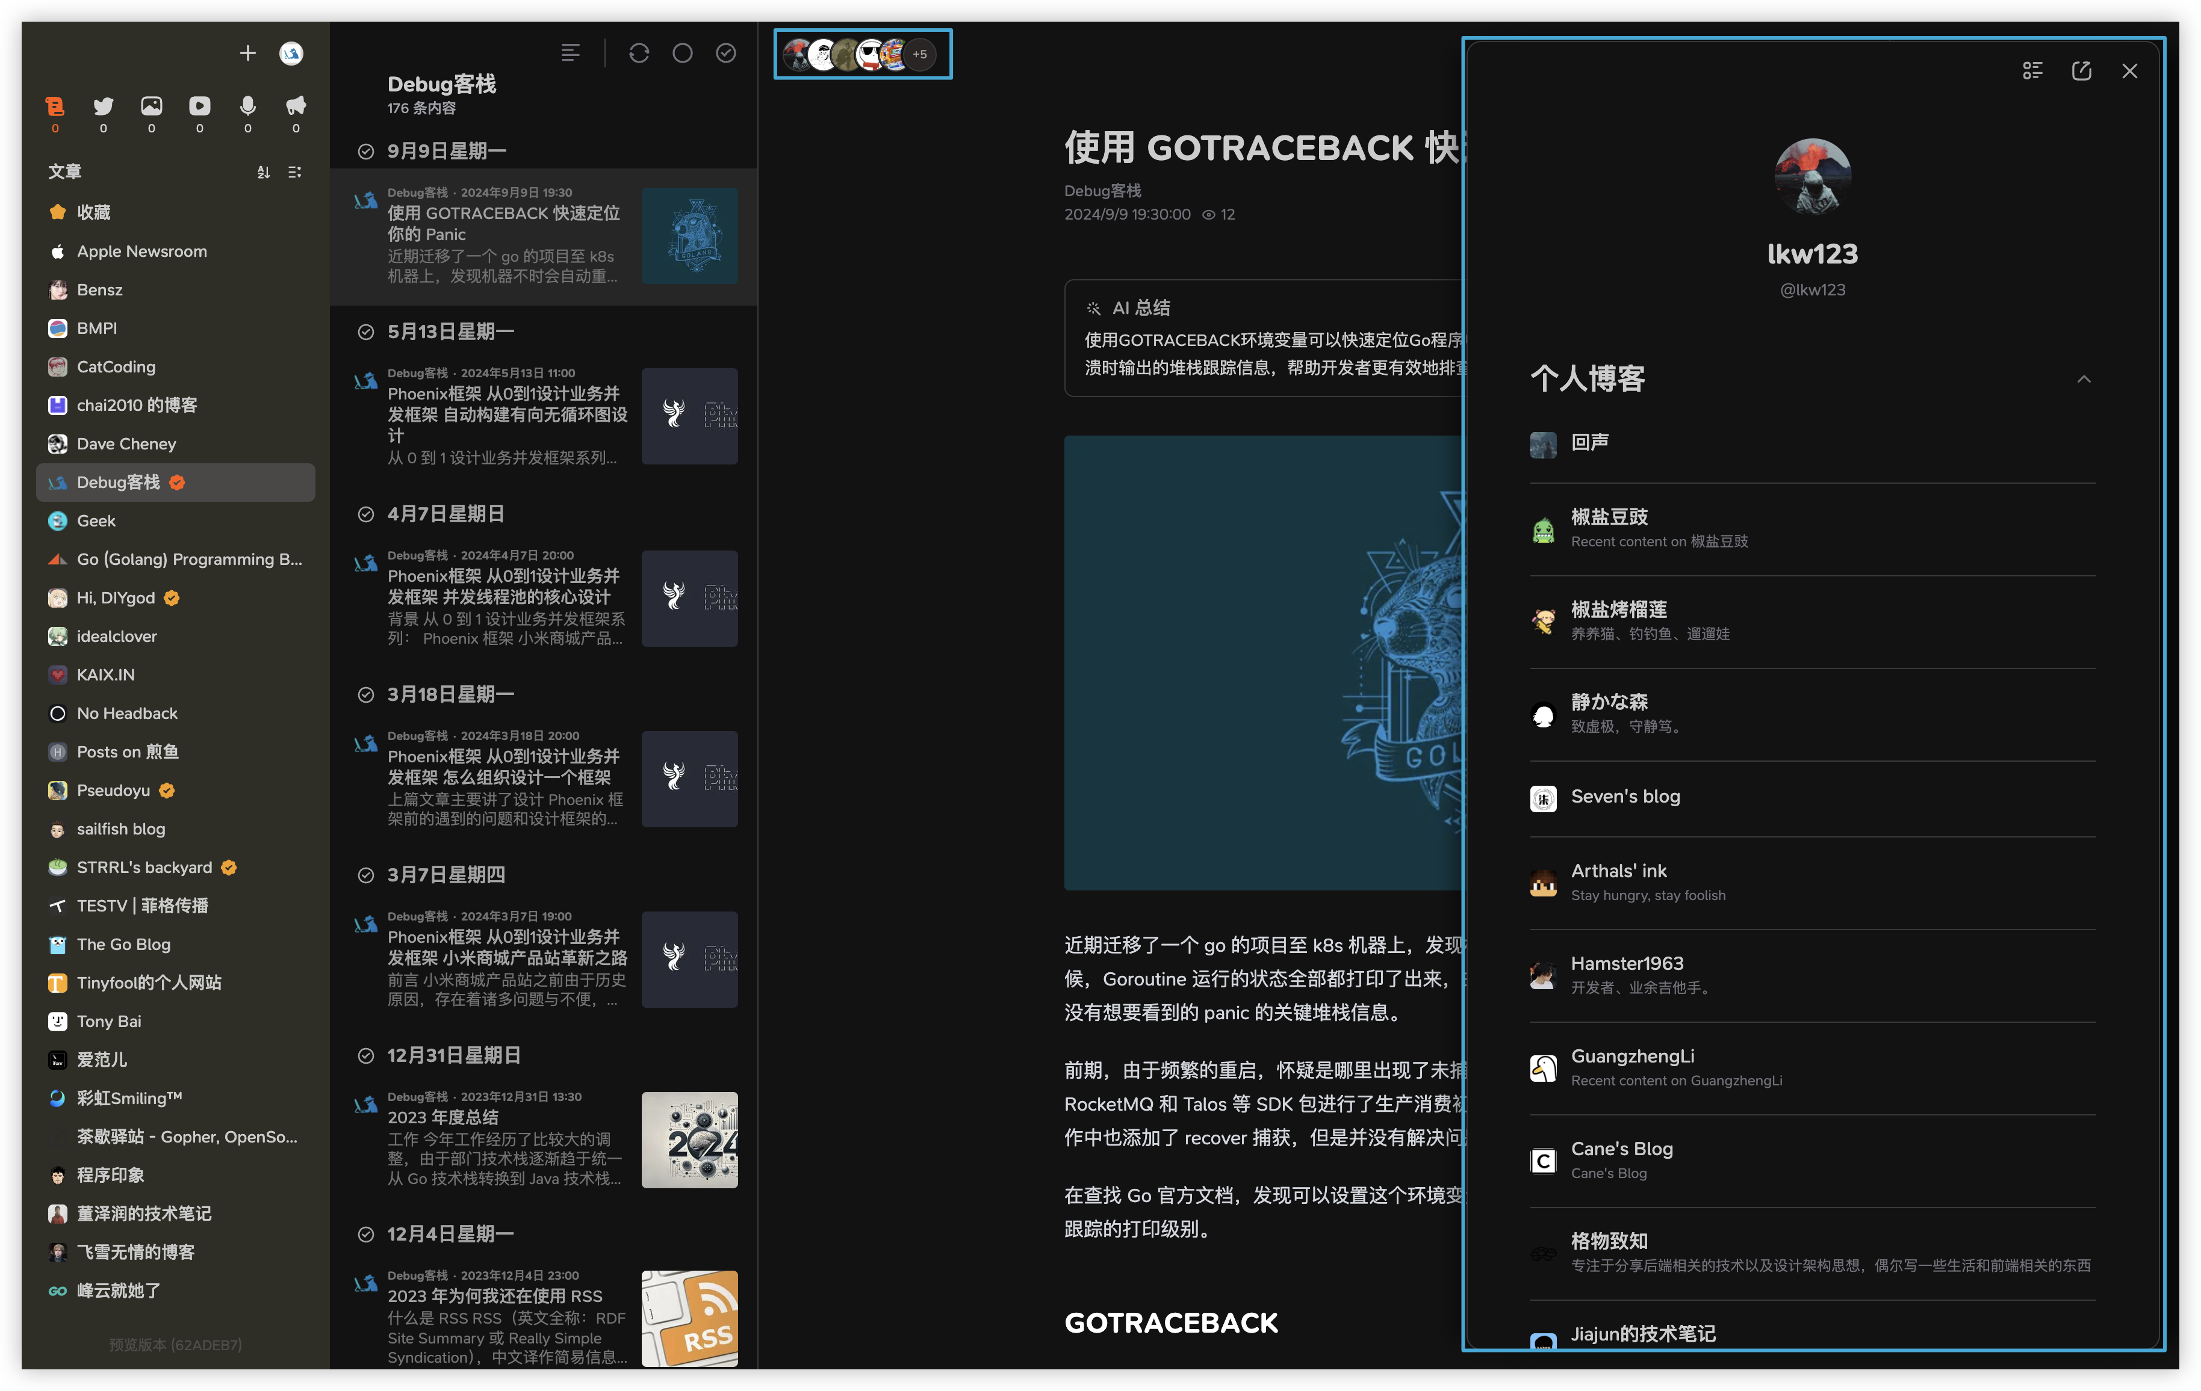2201x1391 pixels.
Task: Select The Go Blog feed
Action: point(123,945)
